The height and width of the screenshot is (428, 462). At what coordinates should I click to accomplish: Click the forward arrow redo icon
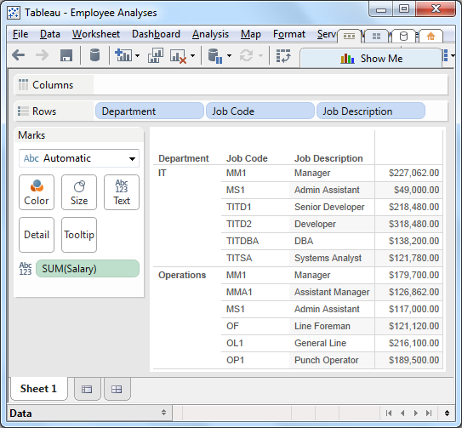click(x=42, y=55)
